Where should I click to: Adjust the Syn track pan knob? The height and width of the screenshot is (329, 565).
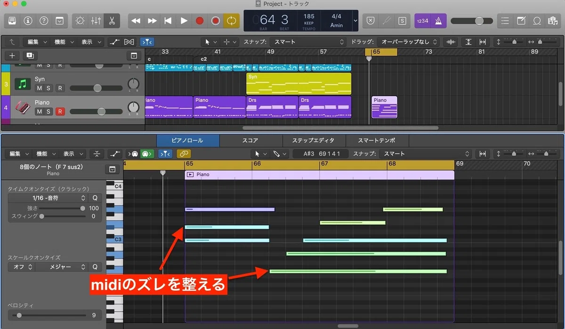coord(134,85)
